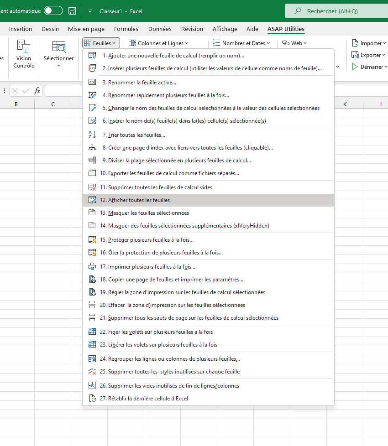Open the Révision tab
Image resolution: width=388 pixels, height=446 pixels.
(192, 29)
